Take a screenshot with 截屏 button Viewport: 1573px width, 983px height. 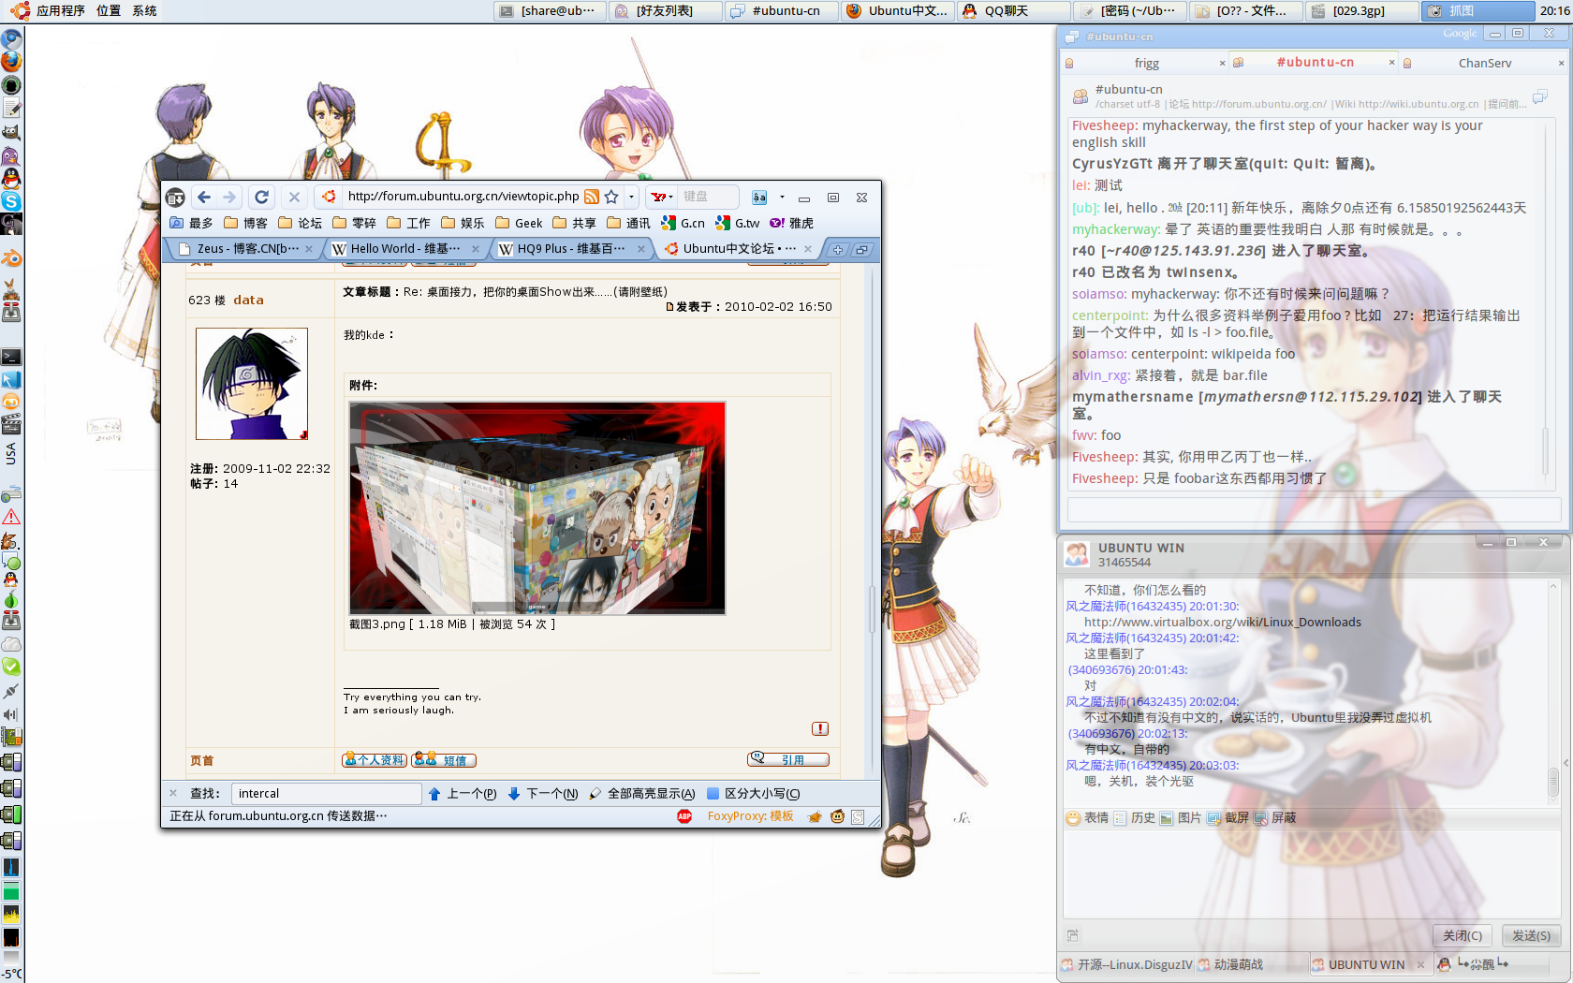coord(1228,817)
